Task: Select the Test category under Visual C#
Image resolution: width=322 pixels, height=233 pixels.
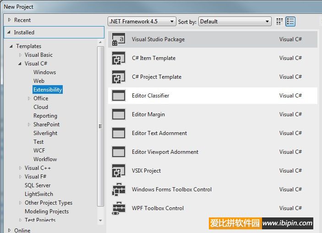Action: 38,142
